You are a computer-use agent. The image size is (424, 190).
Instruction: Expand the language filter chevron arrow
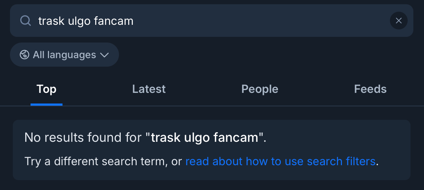pyautogui.click(x=104, y=55)
